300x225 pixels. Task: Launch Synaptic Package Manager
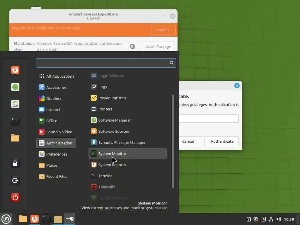point(127,142)
